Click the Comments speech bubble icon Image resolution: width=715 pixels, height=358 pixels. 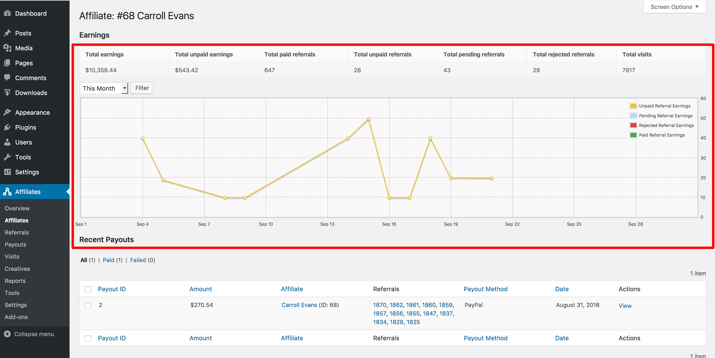7,78
